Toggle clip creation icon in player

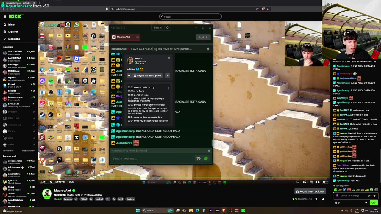point(305,182)
